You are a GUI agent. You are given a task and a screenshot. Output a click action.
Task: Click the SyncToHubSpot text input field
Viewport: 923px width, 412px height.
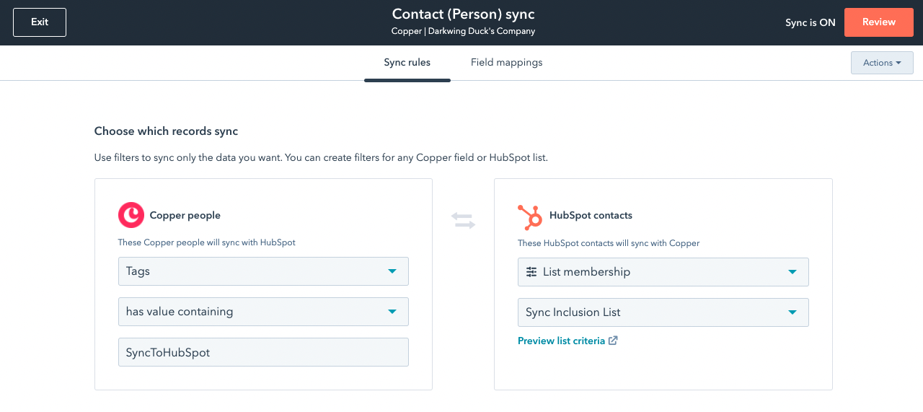coord(263,352)
